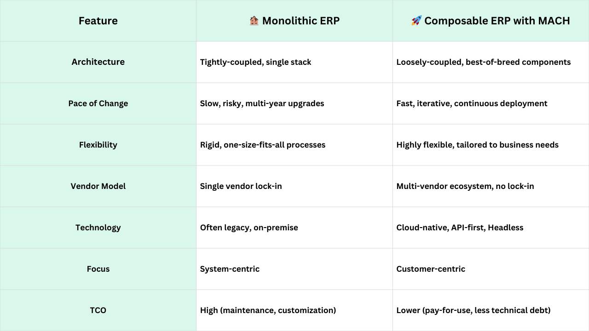Select the Feature column header cell
The image size is (589, 331).
coord(98,21)
